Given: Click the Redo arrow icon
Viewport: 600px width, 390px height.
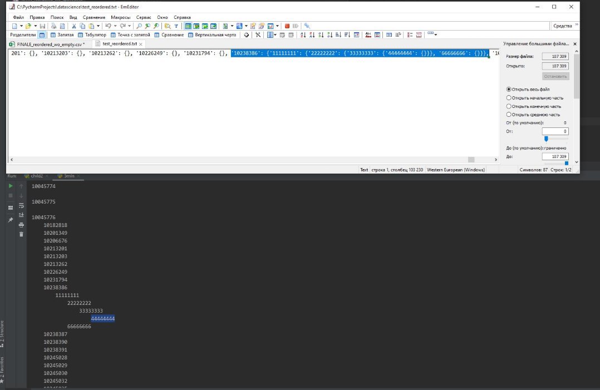Looking at the screenshot, I should [122, 26].
